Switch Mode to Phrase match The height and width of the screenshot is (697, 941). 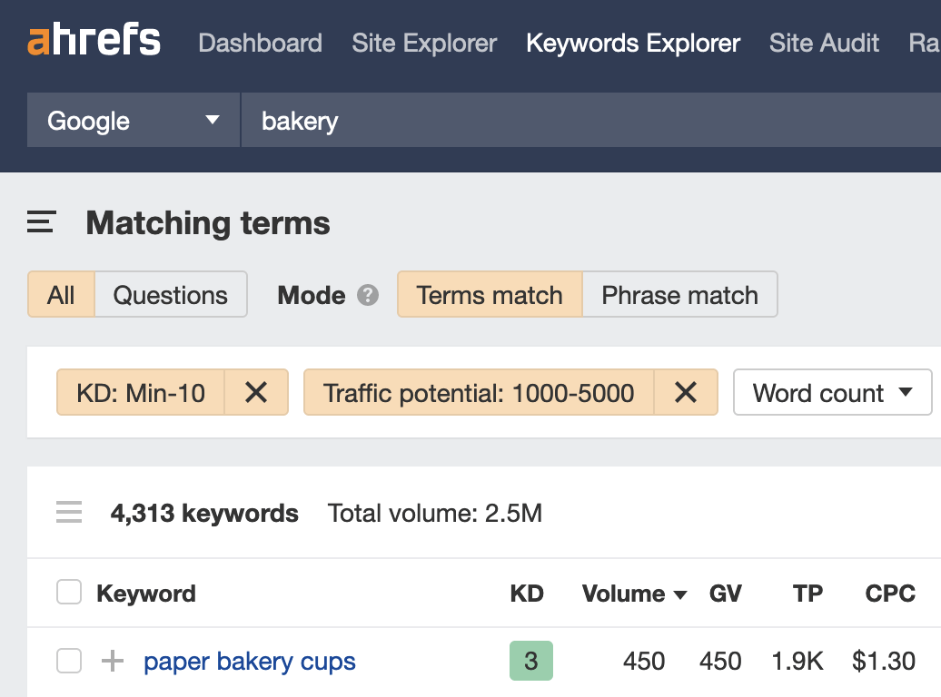pos(679,294)
